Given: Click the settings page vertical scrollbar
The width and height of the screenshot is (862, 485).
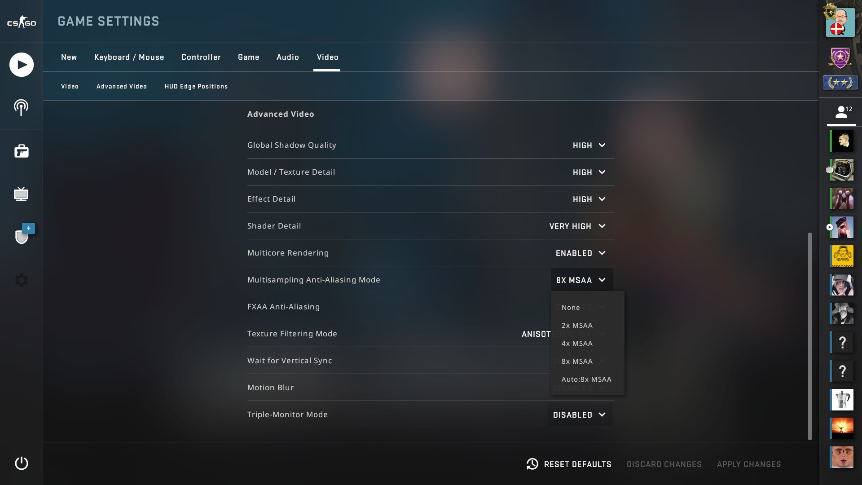Looking at the screenshot, I should pyautogui.click(x=810, y=336).
